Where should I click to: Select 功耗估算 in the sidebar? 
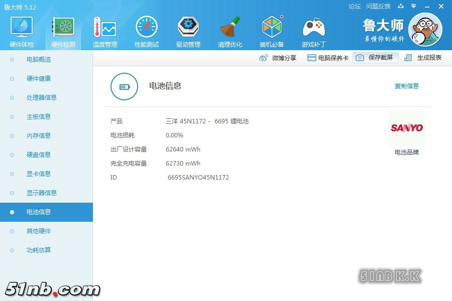(39, 250)
